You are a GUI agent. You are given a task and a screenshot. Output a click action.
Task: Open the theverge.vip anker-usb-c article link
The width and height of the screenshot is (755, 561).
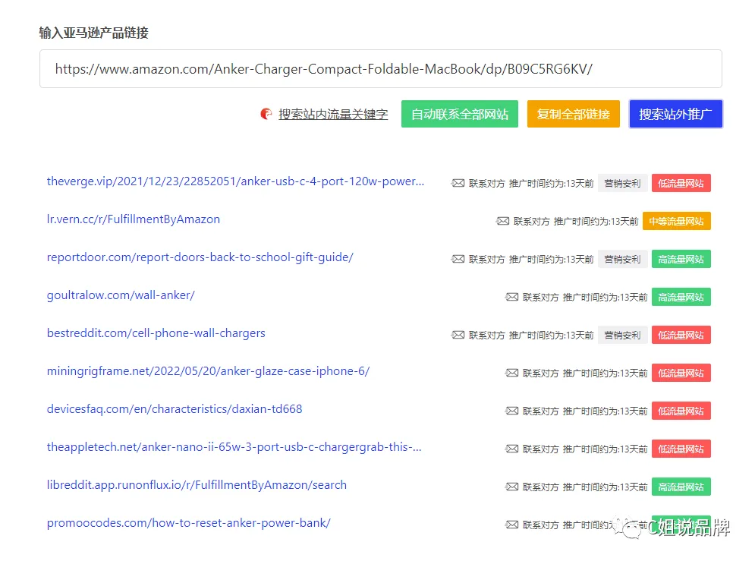[235, 181]
